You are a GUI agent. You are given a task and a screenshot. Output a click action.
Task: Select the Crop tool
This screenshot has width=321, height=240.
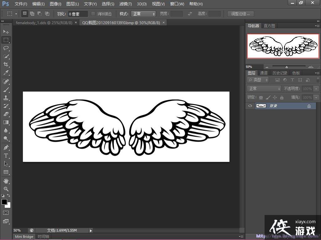point(6,64)
